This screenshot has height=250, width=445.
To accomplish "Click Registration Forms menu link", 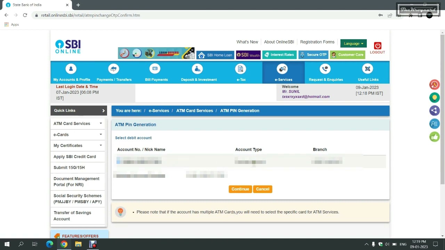I will click(317, 42).
